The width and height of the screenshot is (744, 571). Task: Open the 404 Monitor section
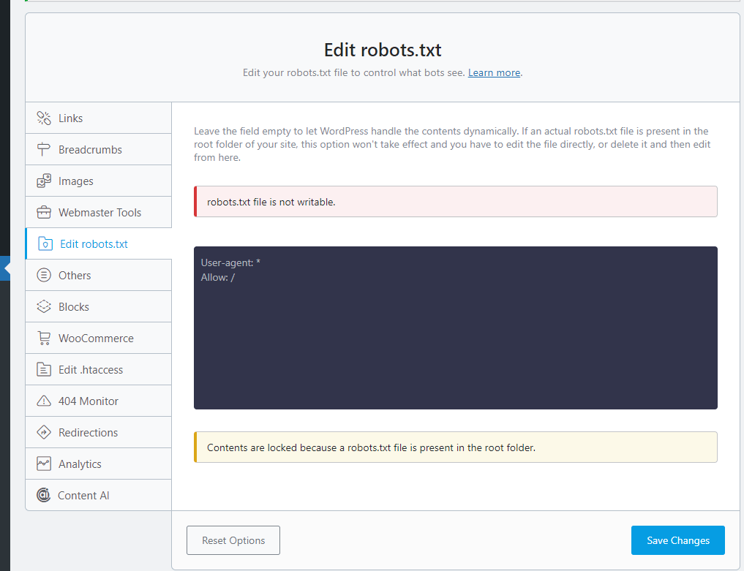tap(87, 401)
